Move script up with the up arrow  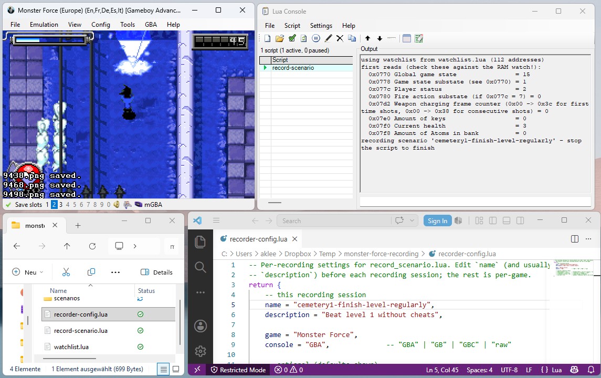pyautogui.click(x=367, y=38)
